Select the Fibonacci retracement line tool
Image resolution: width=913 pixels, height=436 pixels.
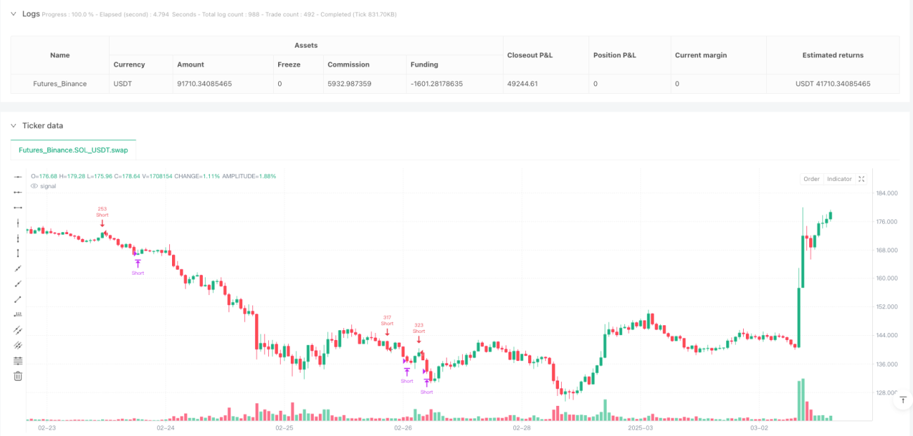[x=18, y=361]
